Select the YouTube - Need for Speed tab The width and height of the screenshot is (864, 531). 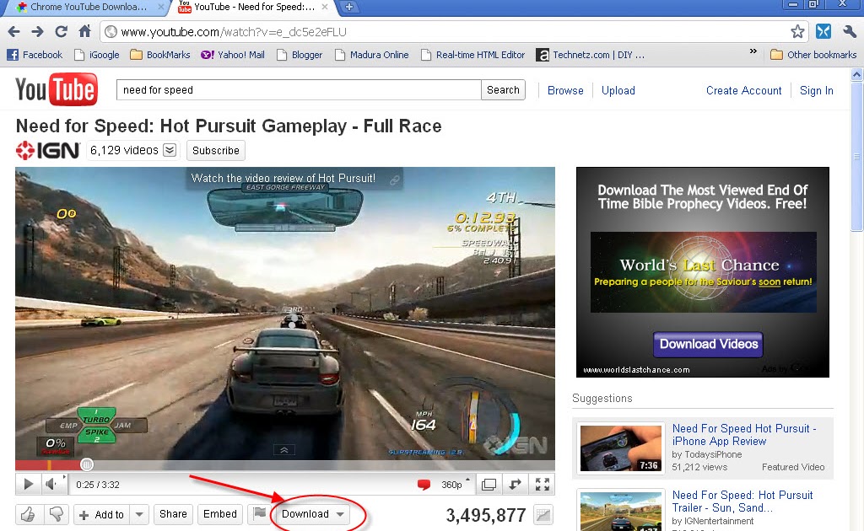click(x=253, y=7)
